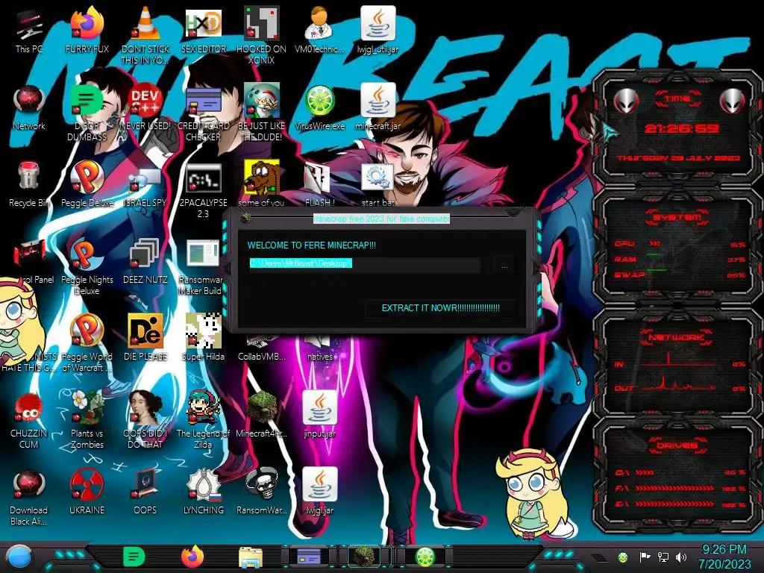Select the BE JUST LIKE THE DUDE icon
The height and width of the screenshot is (573, 764).
[261, 112]
